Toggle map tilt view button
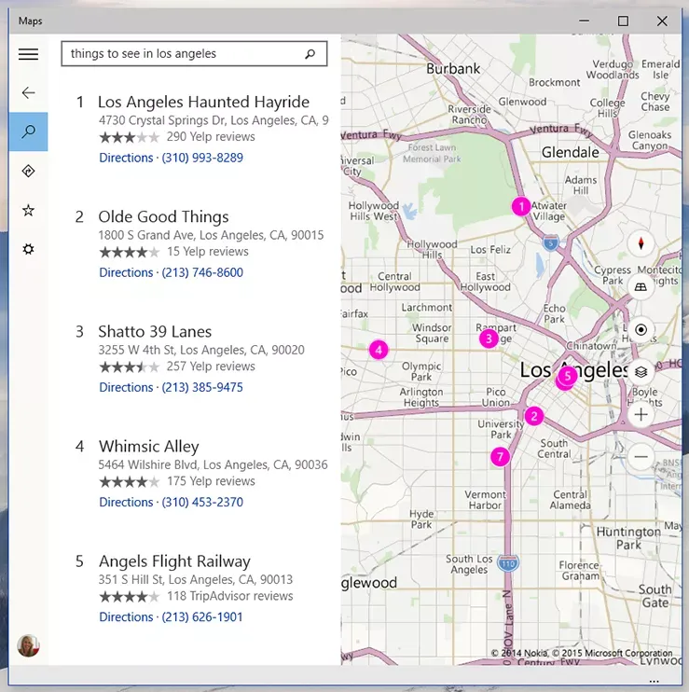The image size is (689, 692). click(641, 287)
